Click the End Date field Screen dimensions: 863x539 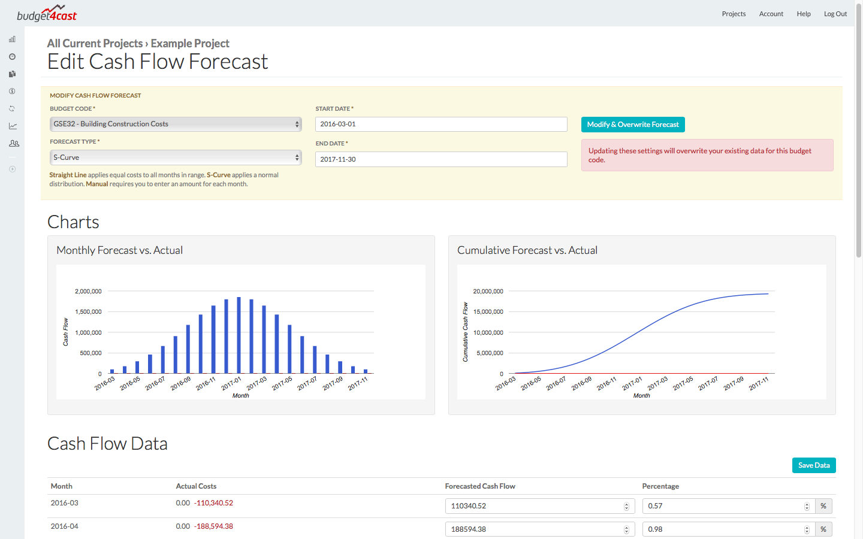441,159
